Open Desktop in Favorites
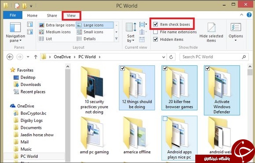Viewport: 255px width, 163px height. (x=25, y=78)
